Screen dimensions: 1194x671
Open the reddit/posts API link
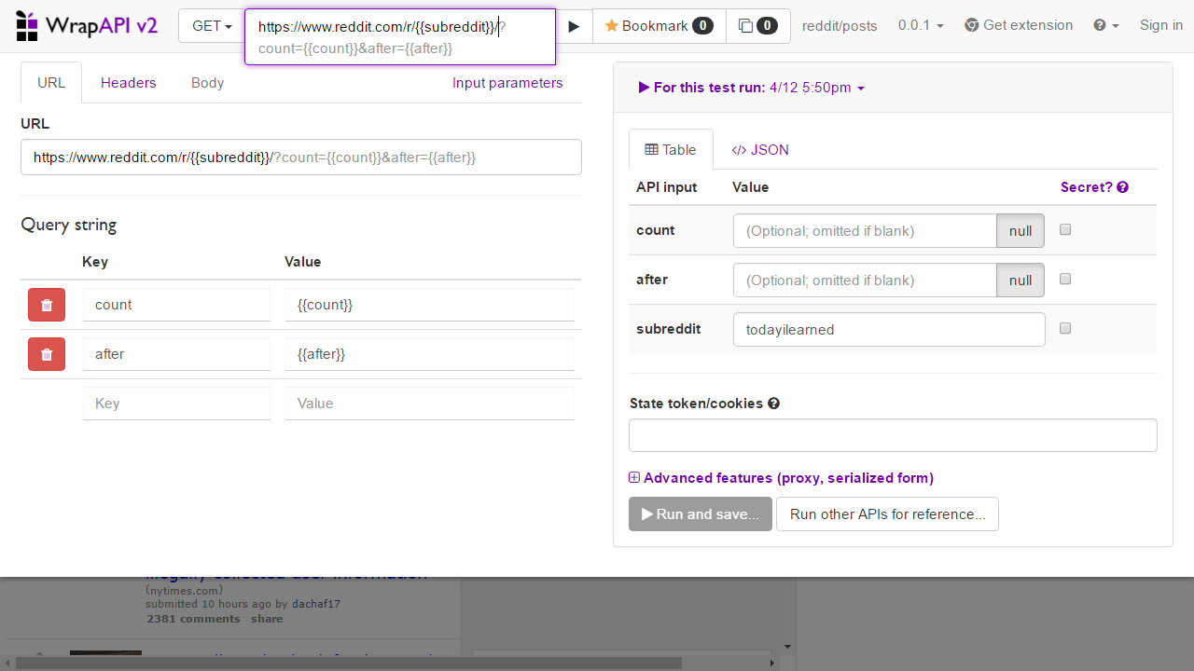(x=840, y=26)
